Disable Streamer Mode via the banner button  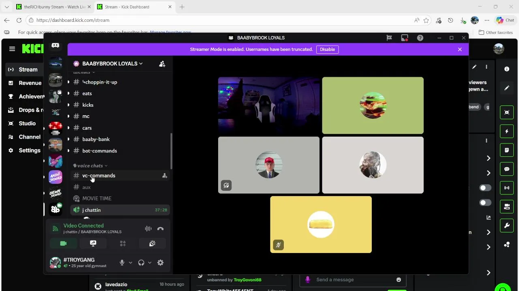(x=327, y=49)
